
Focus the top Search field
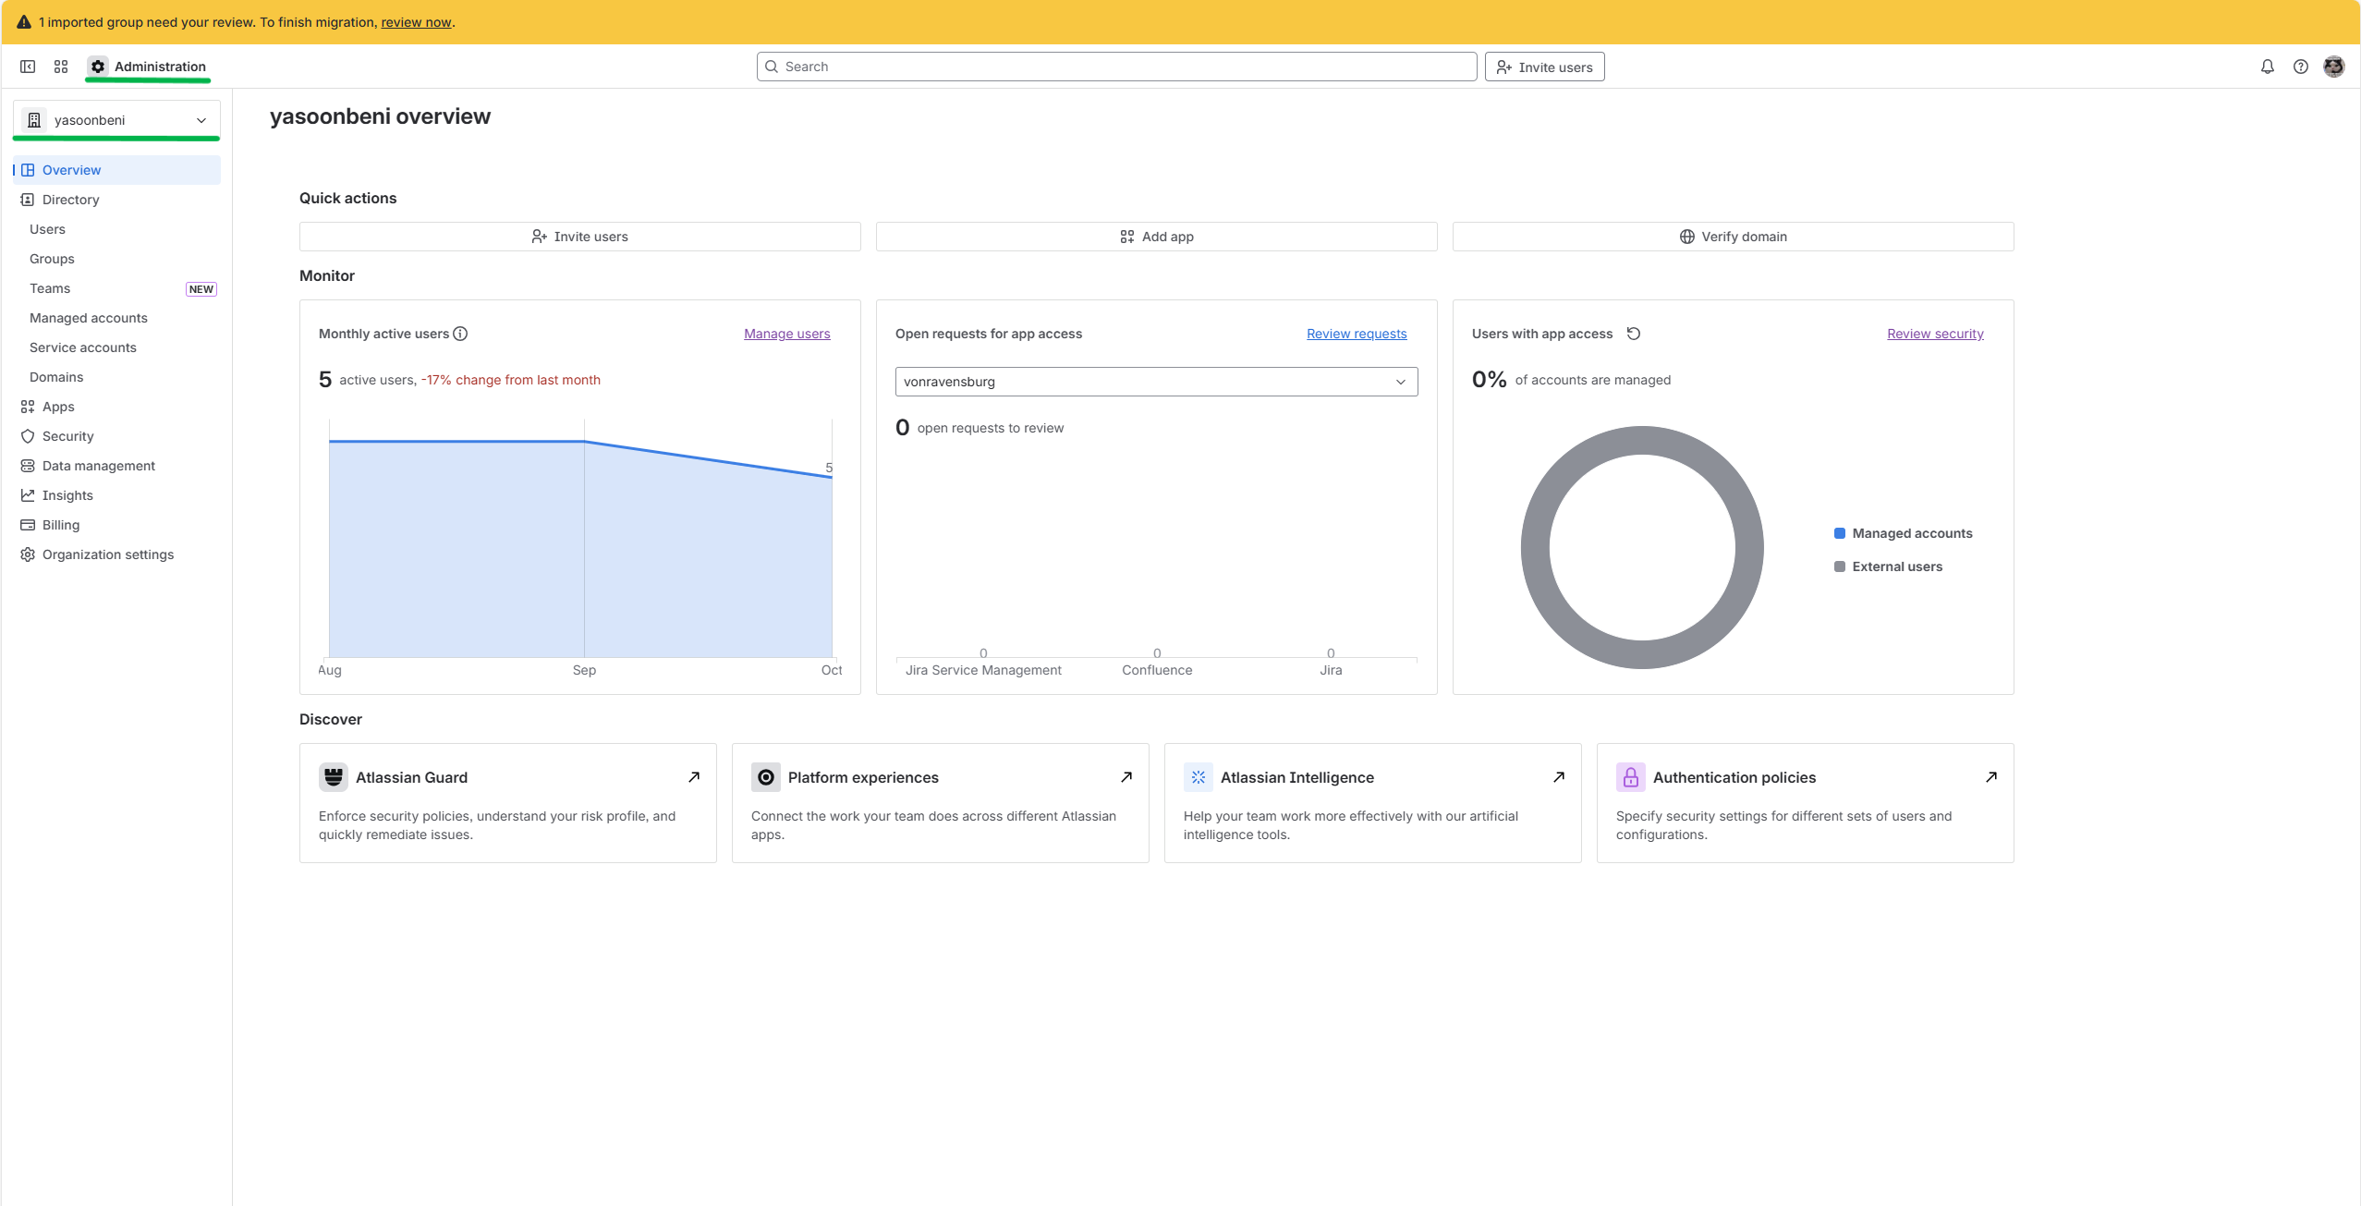1116,67
